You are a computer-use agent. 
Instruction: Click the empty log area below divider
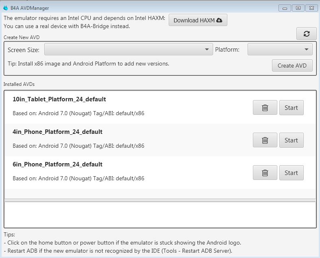[x=160, y=214]
